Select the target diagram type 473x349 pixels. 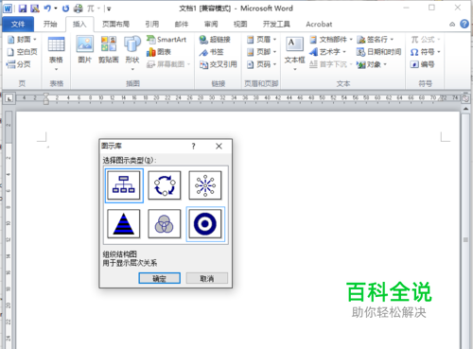pyautogui.click(x=205, y=224)
